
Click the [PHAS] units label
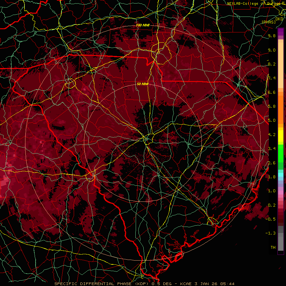(x=269, y=22)
